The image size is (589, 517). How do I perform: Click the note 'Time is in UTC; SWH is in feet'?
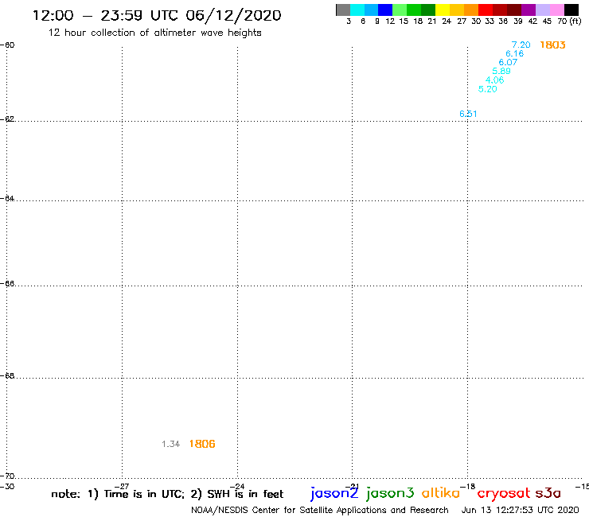pos(167,494)
